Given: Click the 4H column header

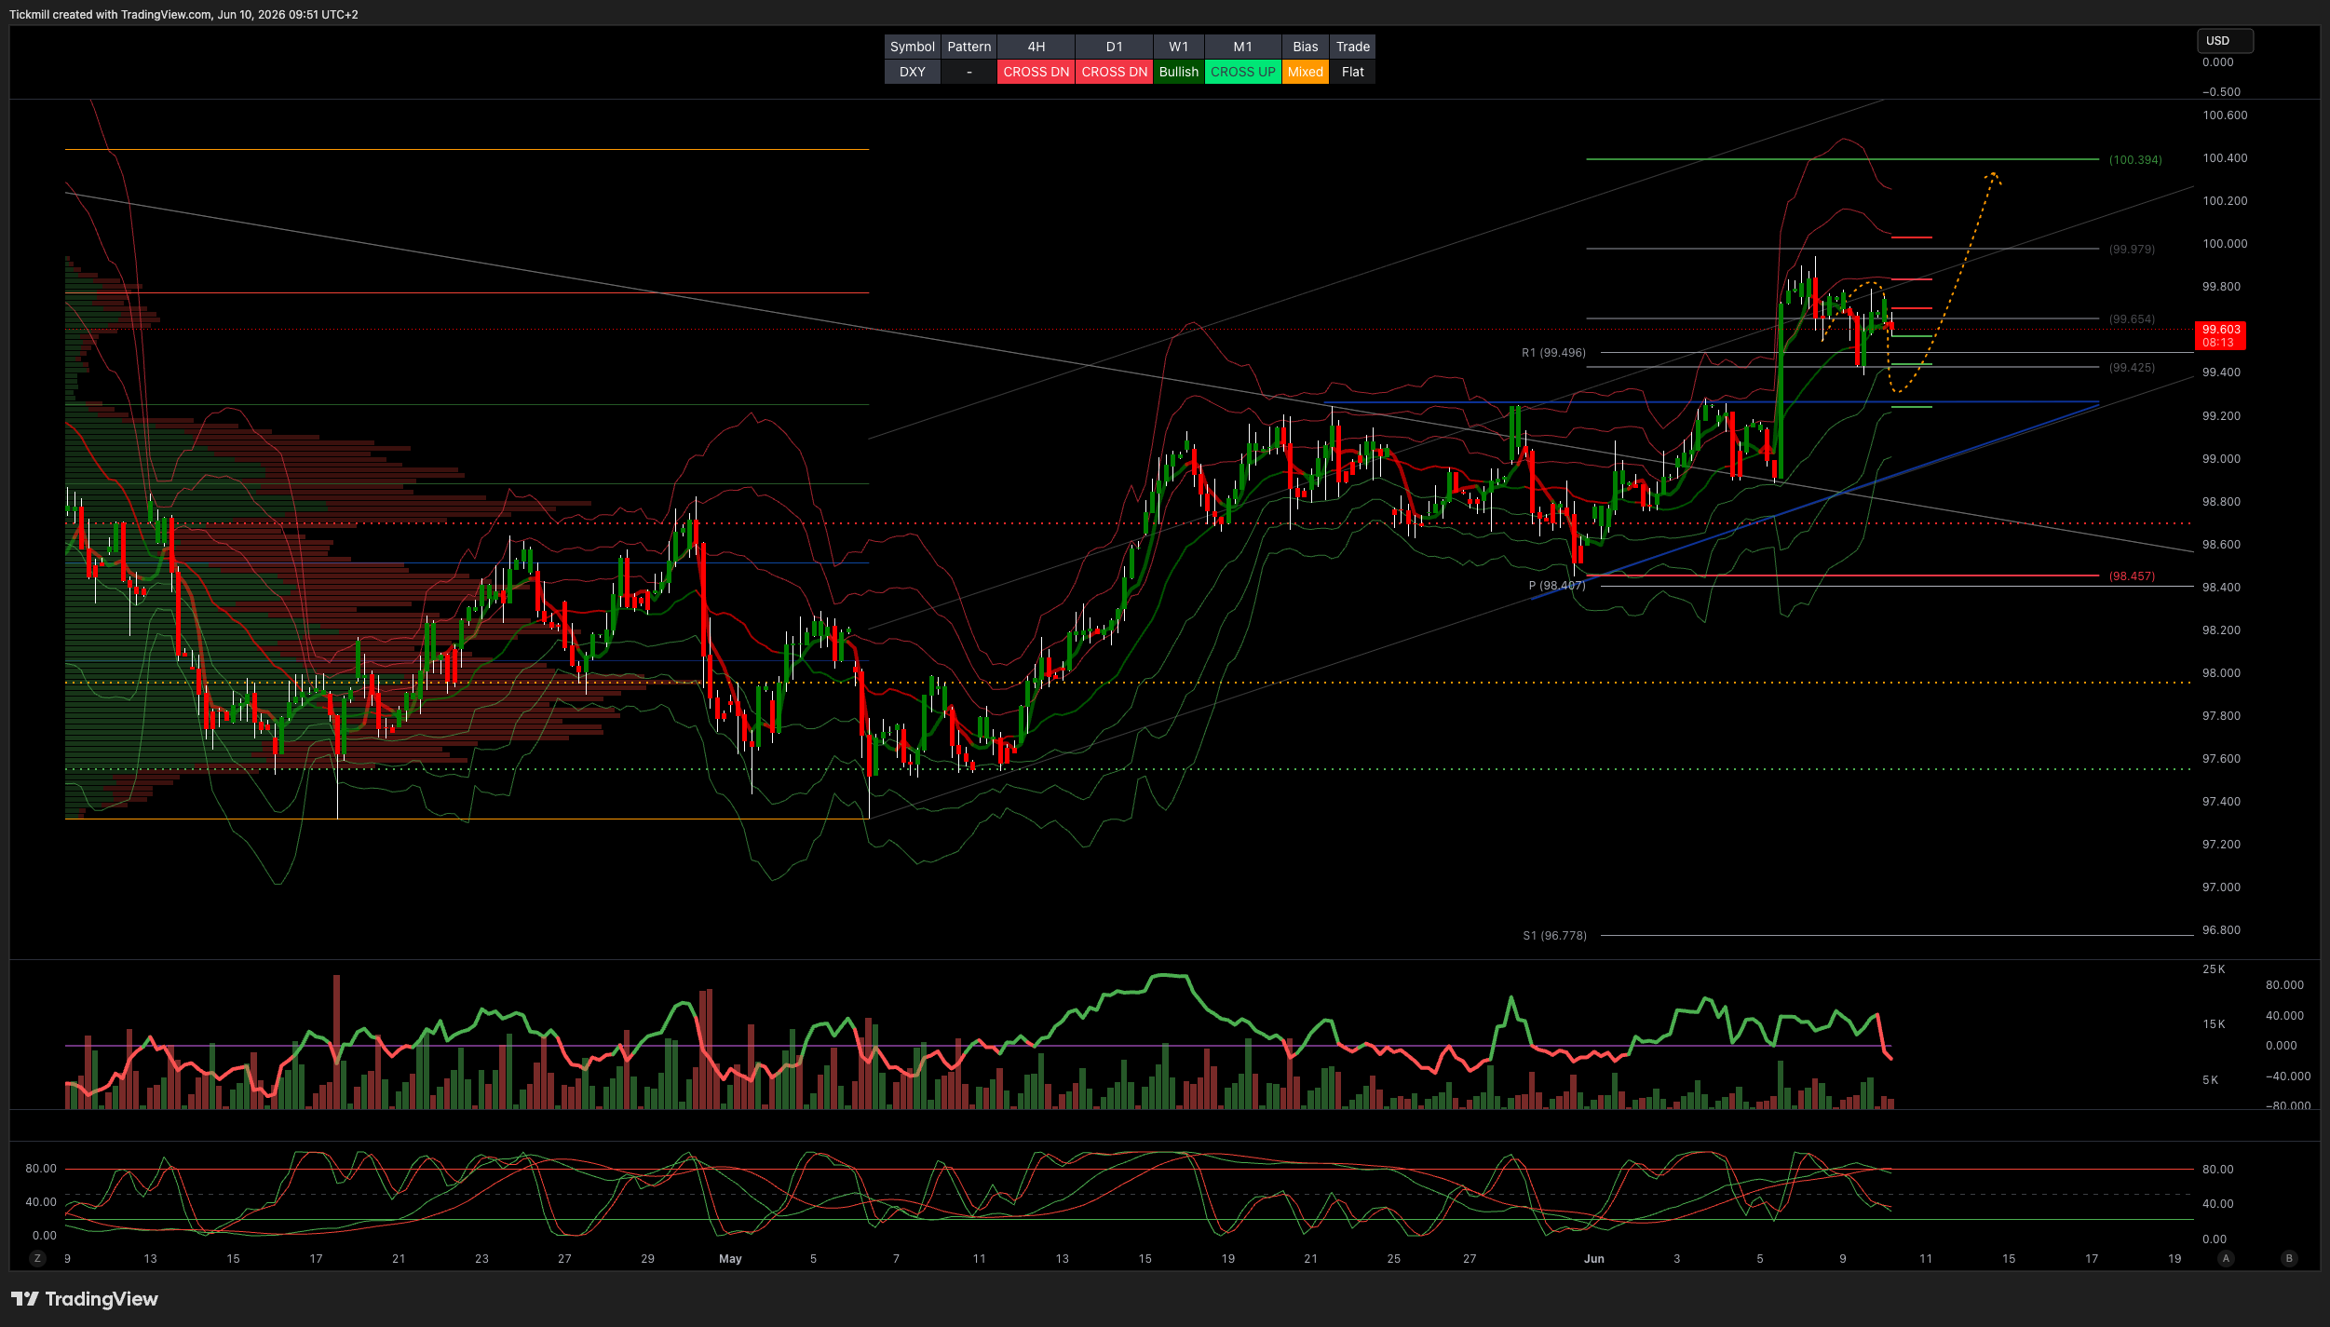Looking at the screenshot, I should point(1036,47).
